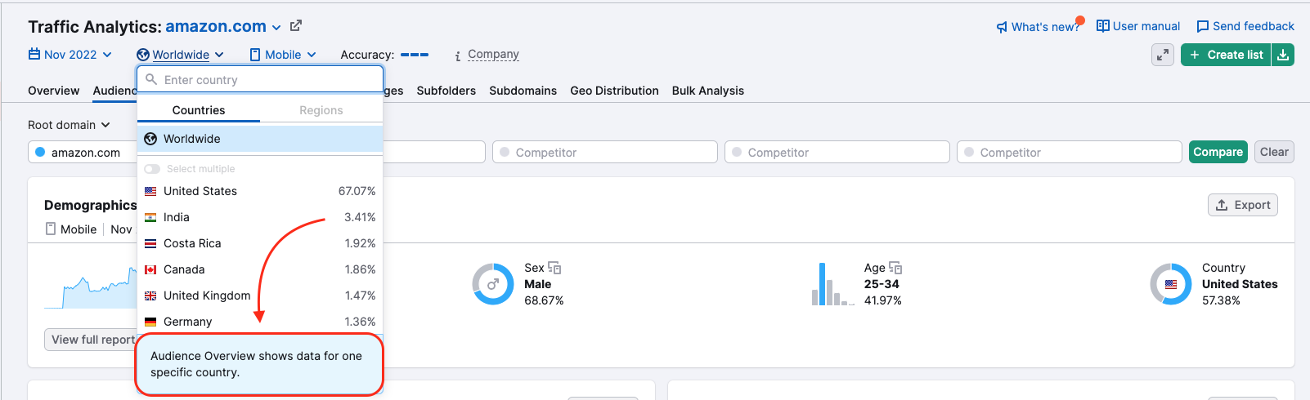
Task: Click the amazon.com domain input field
Action: click(x=83, y=152)
